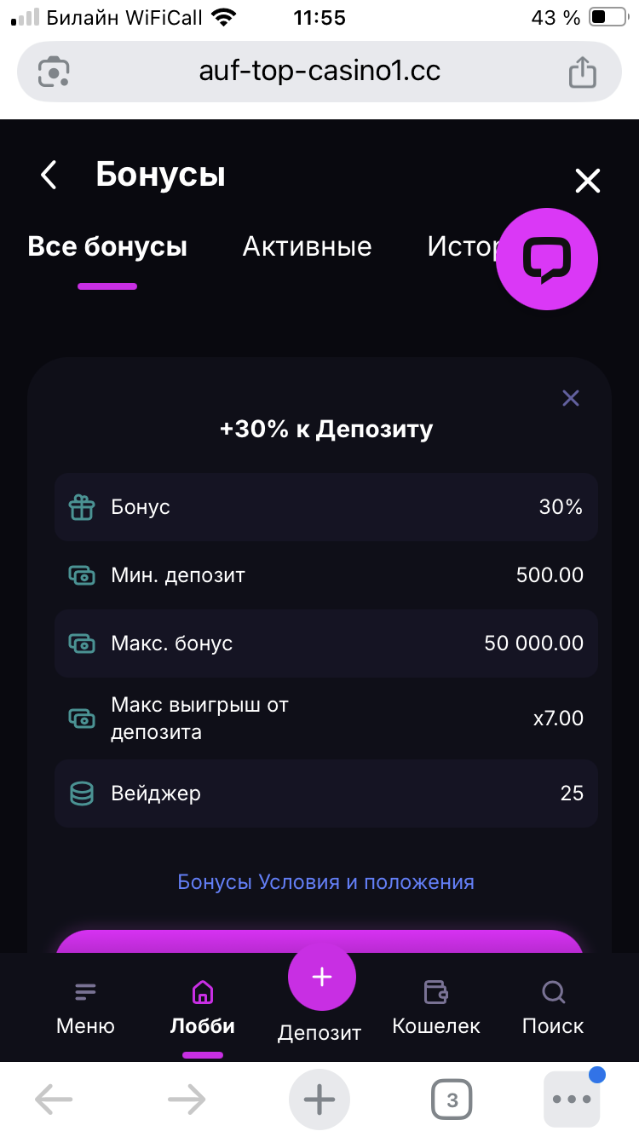The width and height of the screenshot is (639, 1137).
Task: Tap the purple button below the terms link
Action: click(319, 942)
